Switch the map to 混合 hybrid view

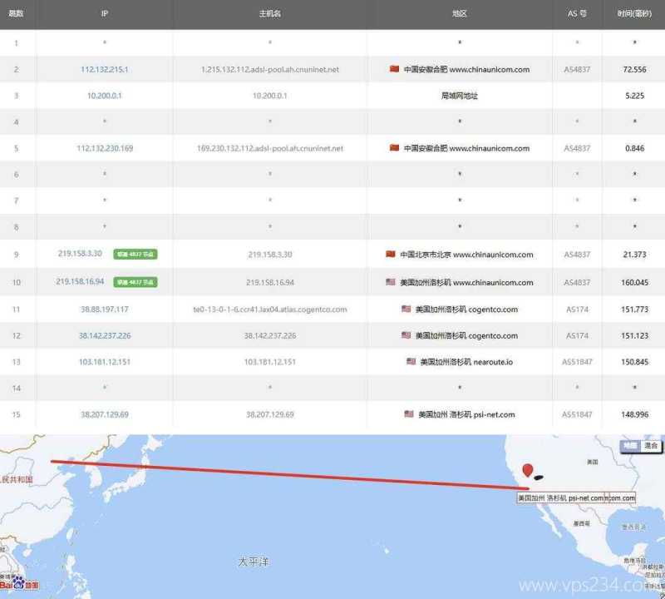(x=651, y=446)
